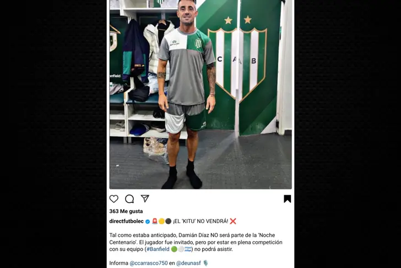
Task: Visit the @deunasf mention
Action: pyautogui.click(x=188, y=263)
